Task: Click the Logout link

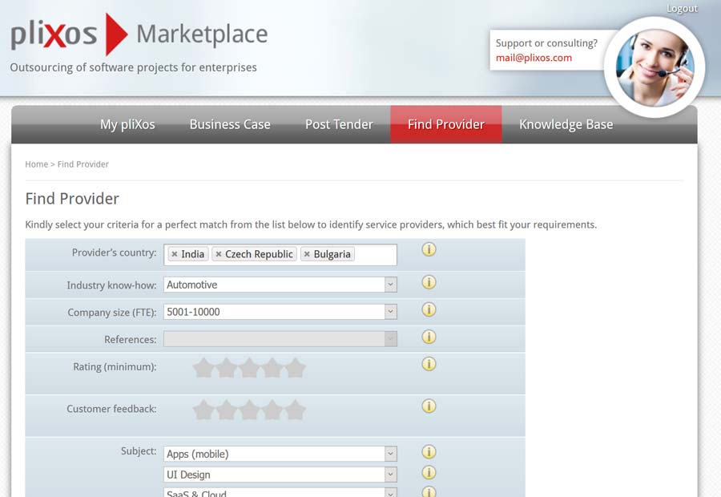Action: tap(682, 9)
